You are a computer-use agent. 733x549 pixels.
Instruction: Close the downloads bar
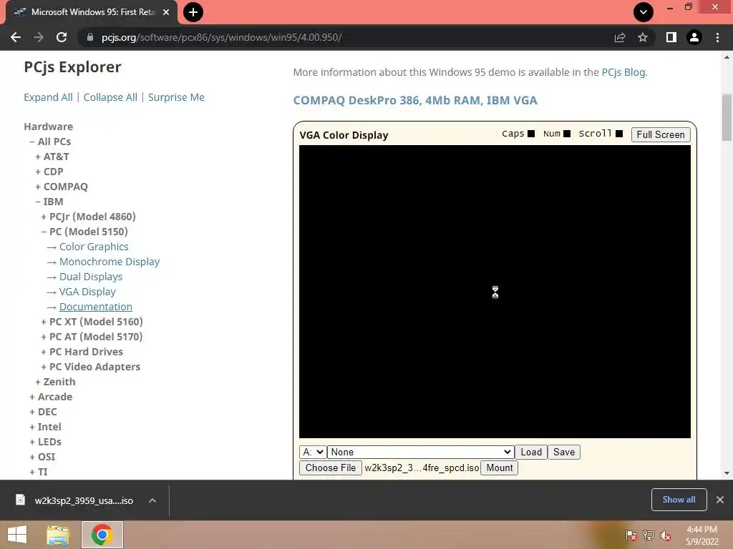click(x=720, y=500)
